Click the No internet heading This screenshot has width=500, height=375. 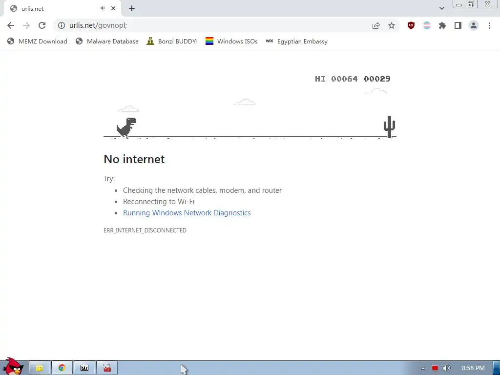(134, 159)
